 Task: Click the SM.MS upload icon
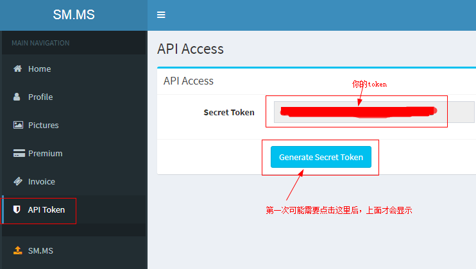pos(17,250)
